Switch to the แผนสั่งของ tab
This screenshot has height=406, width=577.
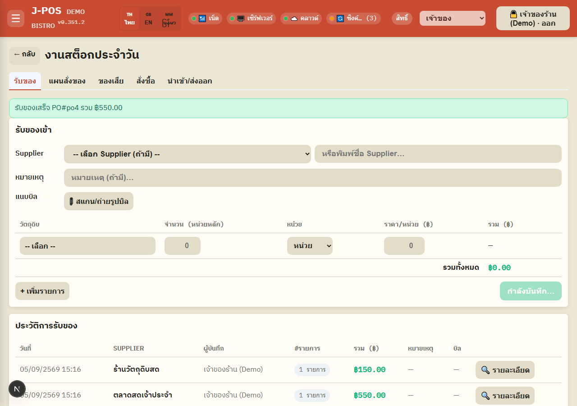pyautogui.click(x=67, y=81)
